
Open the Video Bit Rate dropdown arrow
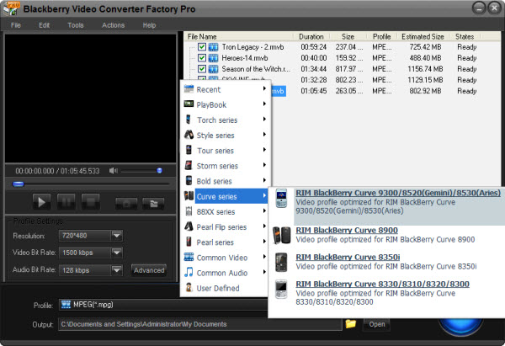[x=117, y=253]
